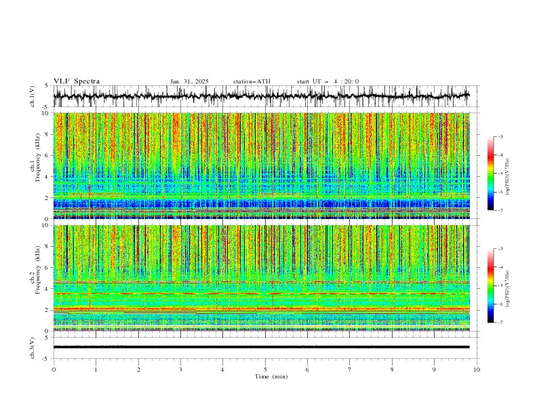
Task: Click the ch.3 voltage waveform trace
Action: click(x=261, y=347)
